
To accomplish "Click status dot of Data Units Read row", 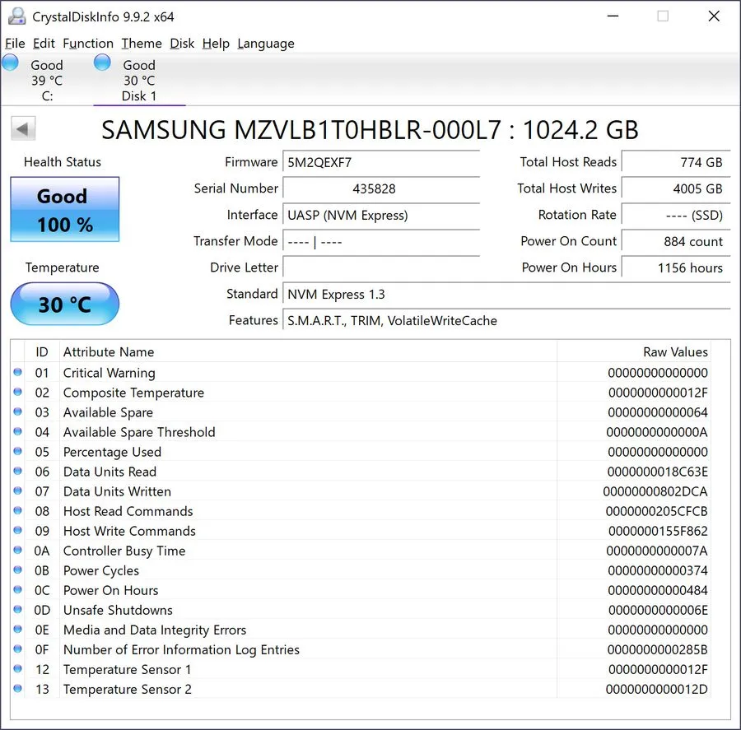I will click(17, 471).
